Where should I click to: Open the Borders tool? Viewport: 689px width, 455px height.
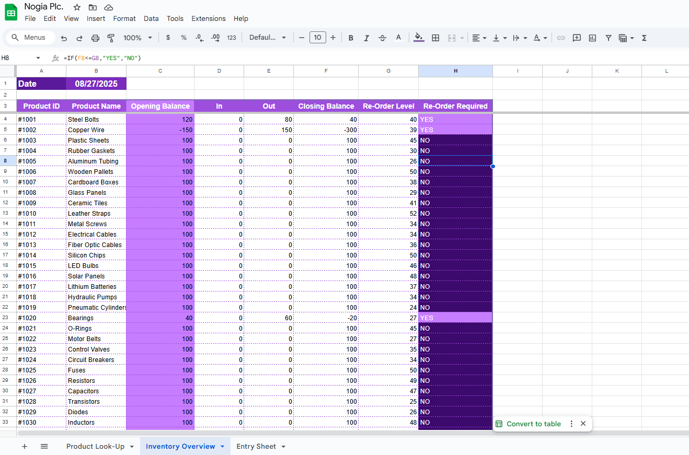coord(435,38)
